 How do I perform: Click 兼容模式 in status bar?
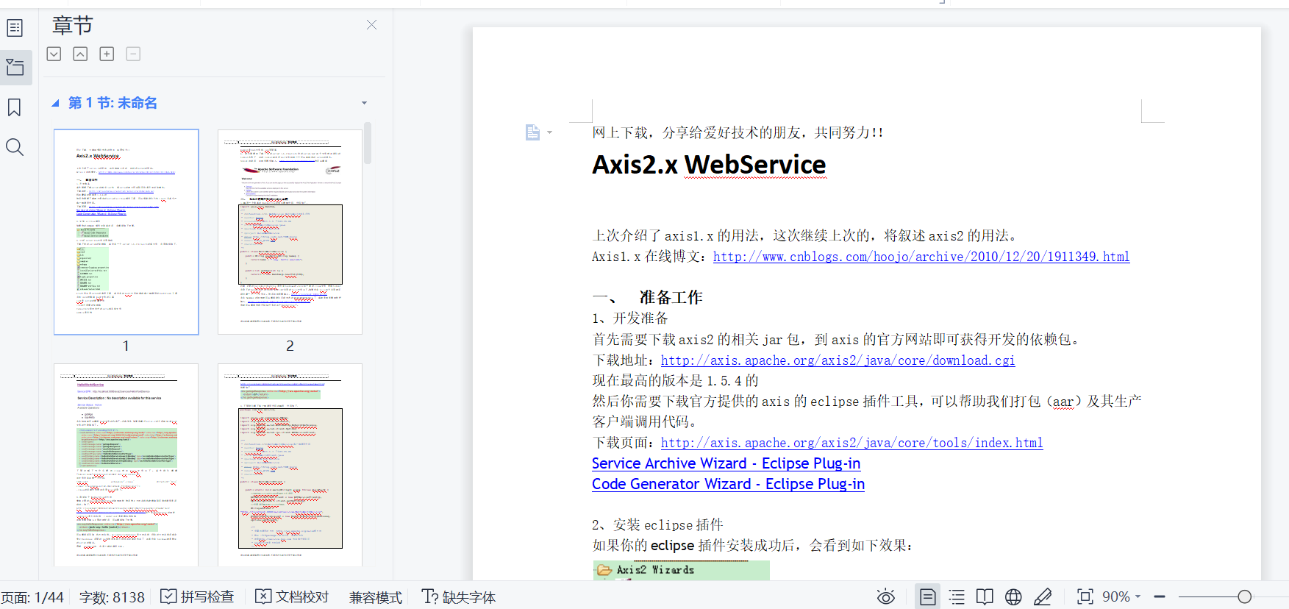(x=376, y=597)
